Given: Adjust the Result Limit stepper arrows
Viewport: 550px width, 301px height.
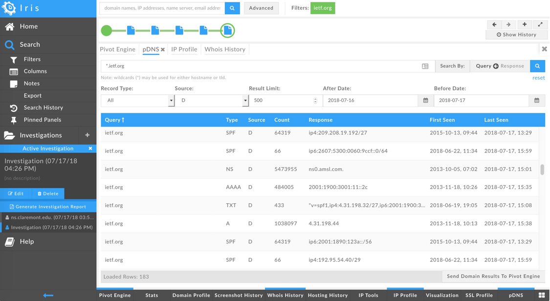Looking at the screenshot, I should tap(315, 100).
